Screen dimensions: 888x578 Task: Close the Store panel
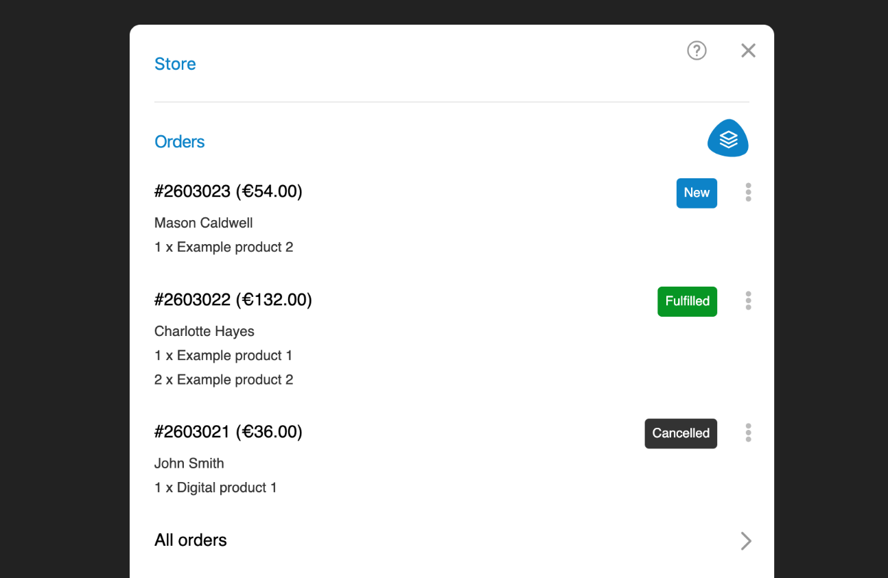[748, 51]
